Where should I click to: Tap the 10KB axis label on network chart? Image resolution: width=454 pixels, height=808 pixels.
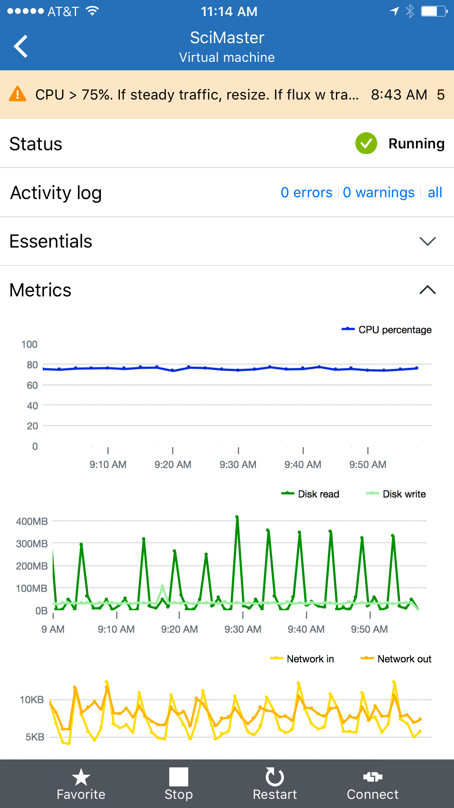(32, 700)
